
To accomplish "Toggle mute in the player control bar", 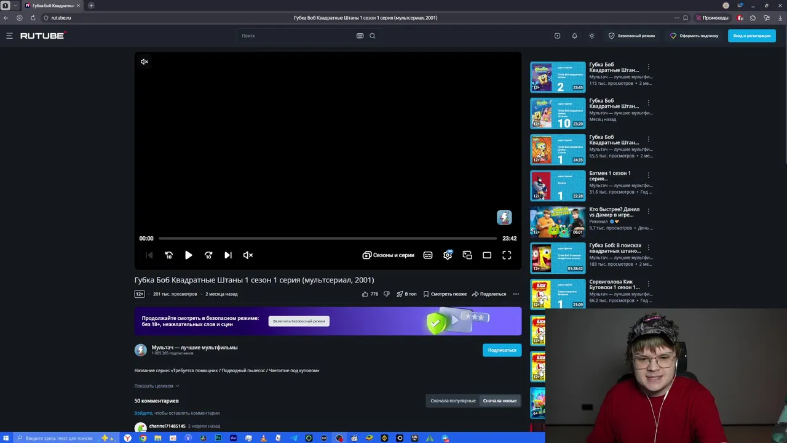I will [x=248, y=255].
